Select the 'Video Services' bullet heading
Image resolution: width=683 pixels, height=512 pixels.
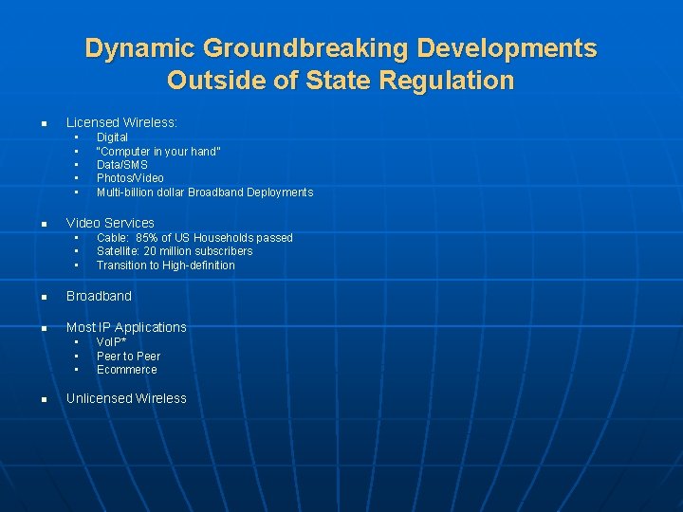(x=110, y=223)
